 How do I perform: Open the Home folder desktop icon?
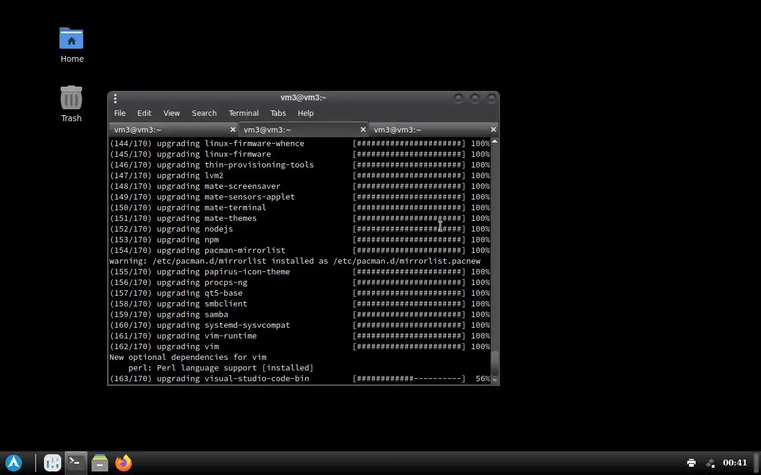[71, 45]
